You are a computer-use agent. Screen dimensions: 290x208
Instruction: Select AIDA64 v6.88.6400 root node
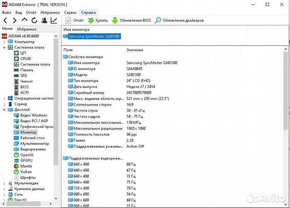(23, 36)
